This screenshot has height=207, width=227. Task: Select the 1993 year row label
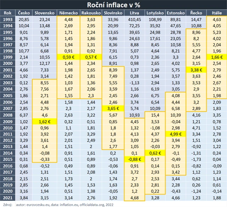click(x=7, y=19)
